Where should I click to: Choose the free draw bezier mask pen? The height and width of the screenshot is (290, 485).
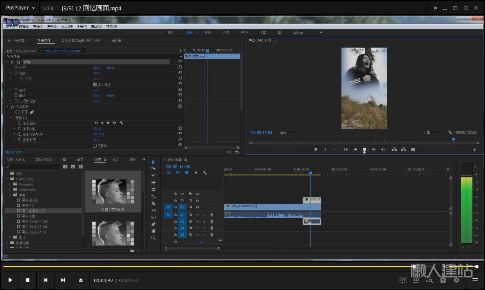coord(32,112)
